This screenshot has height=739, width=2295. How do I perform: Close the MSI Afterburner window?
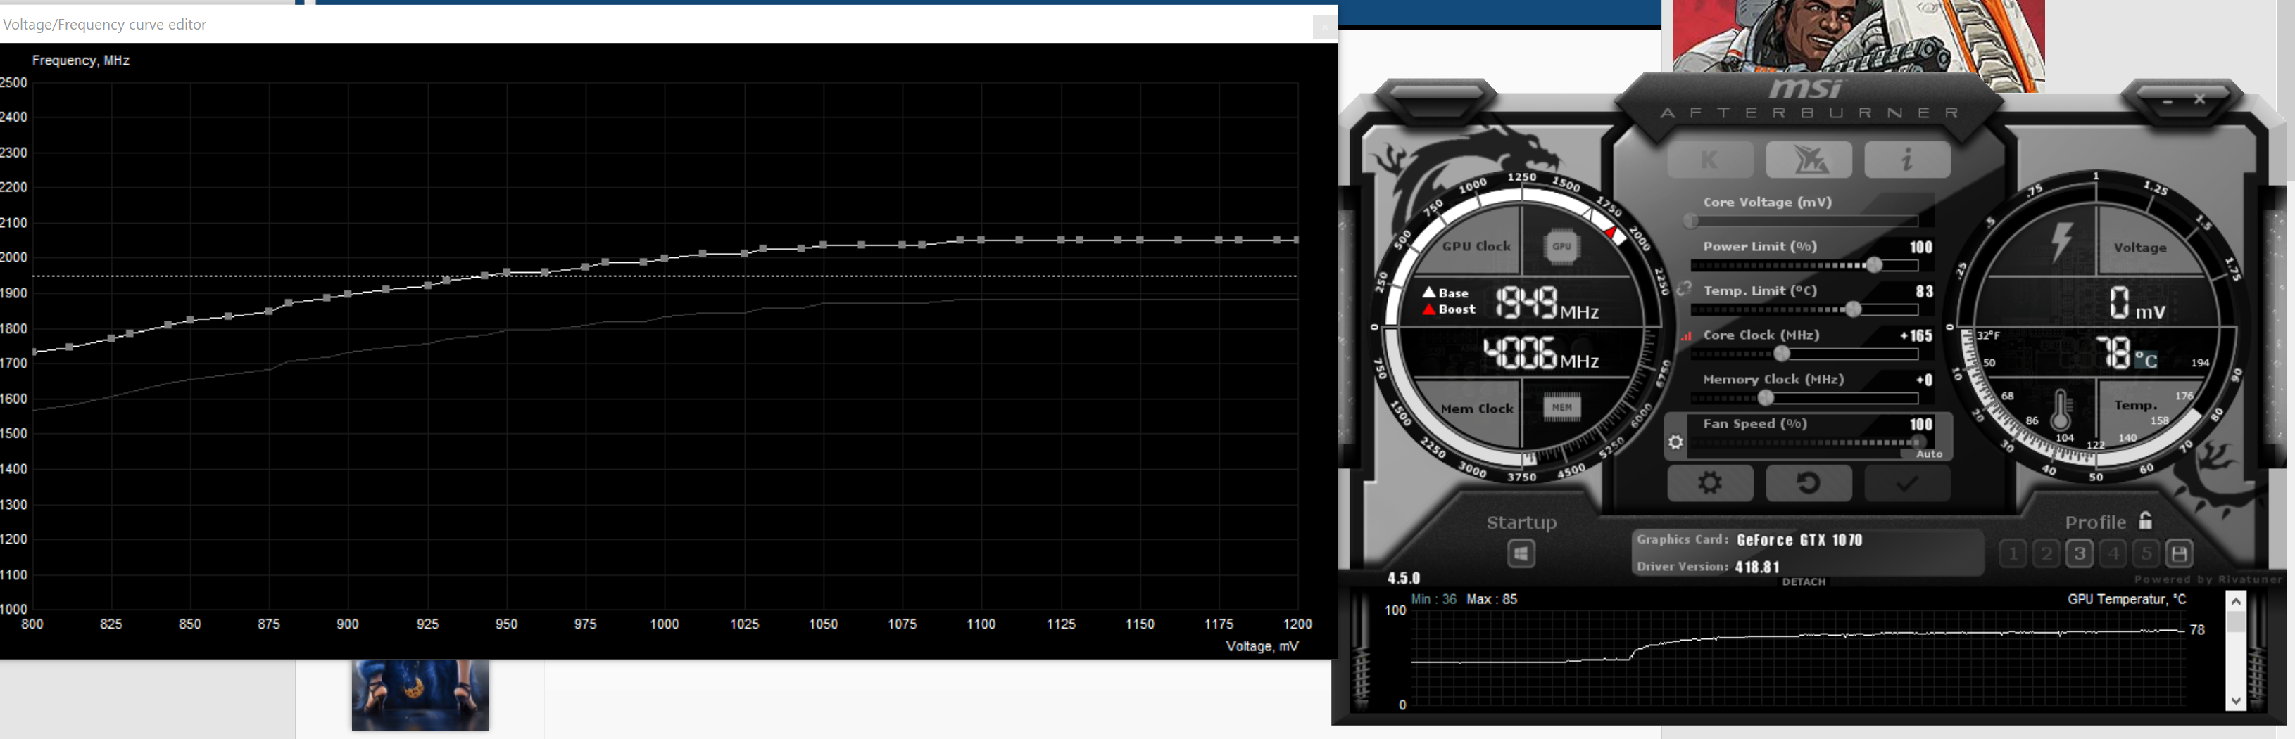click(x=2200, y=99)
